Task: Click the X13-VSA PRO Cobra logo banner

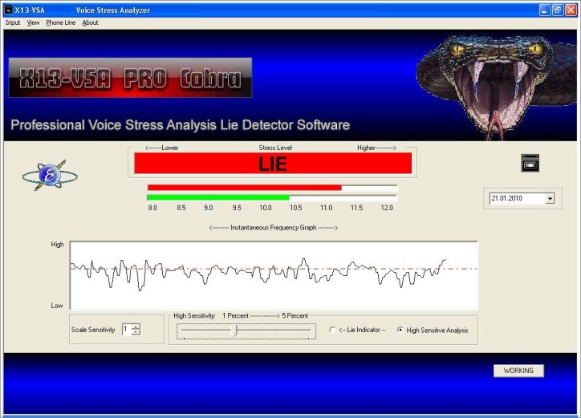Action: [130, 78]
